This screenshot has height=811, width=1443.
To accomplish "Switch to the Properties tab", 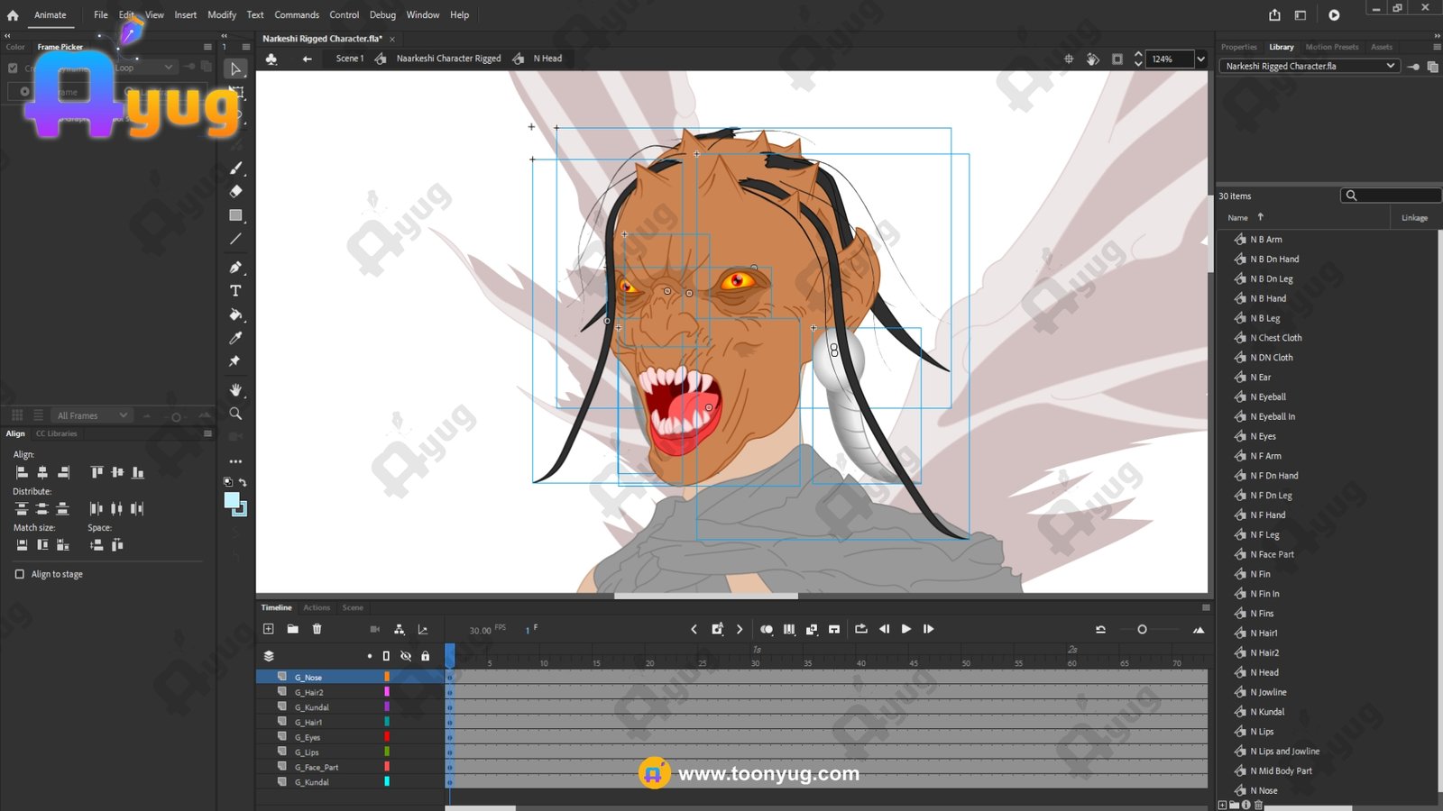I will pos(1238,47).
